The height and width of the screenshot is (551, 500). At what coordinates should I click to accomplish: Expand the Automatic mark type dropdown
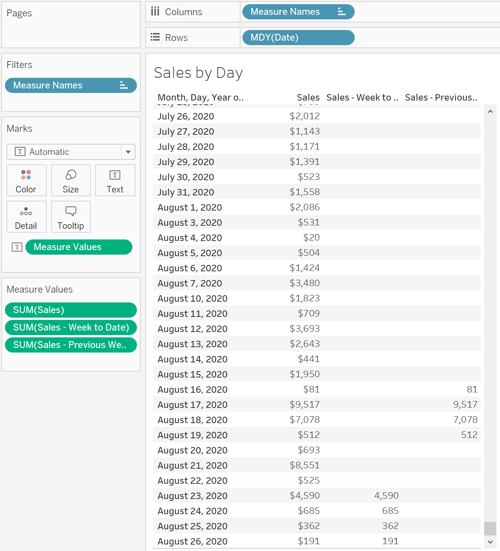coord(128,152)
